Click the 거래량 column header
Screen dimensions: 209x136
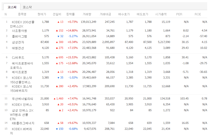[x=87, y=14]
